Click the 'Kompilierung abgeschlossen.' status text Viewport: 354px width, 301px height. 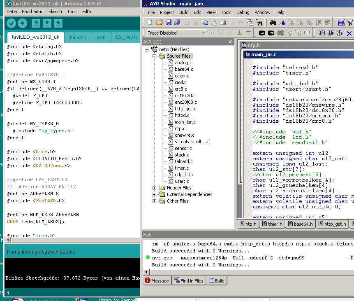click(x=41, y=252)
